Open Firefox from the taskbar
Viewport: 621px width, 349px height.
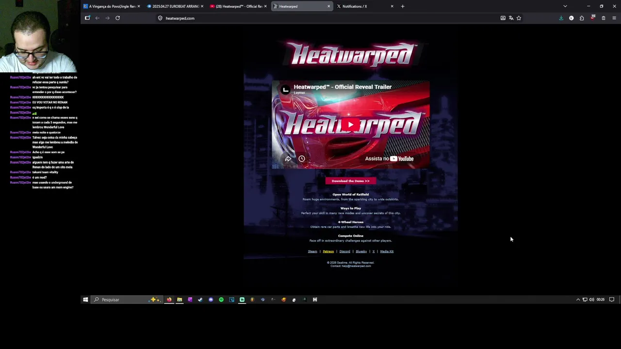[x=169, y=300]
